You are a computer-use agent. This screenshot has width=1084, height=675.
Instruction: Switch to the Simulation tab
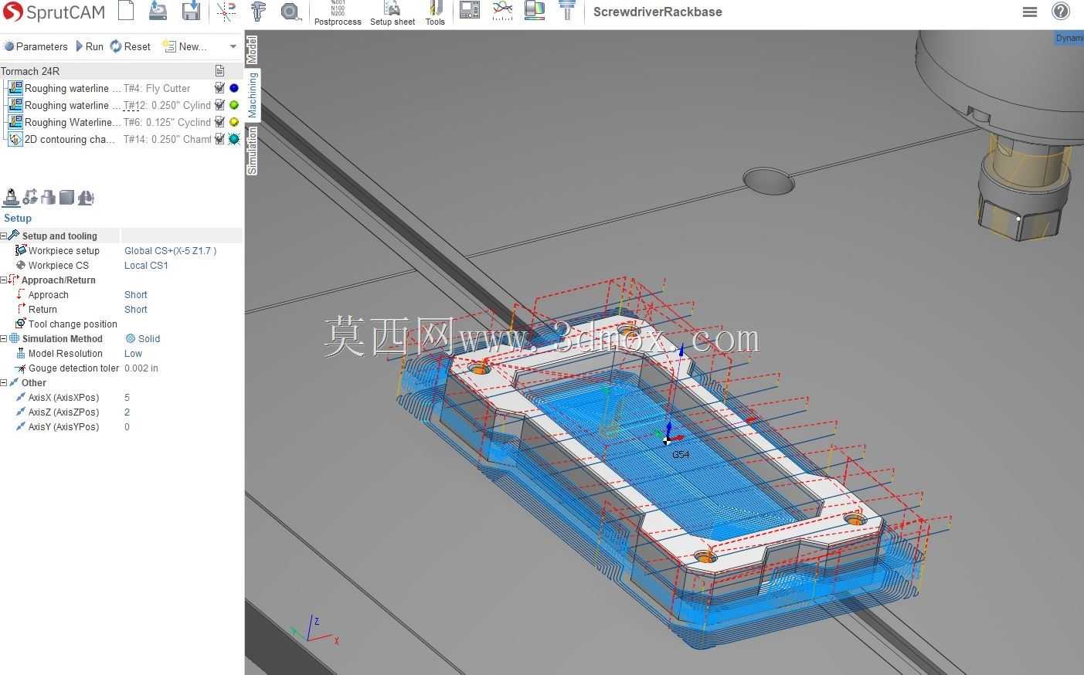pos(252,151)
